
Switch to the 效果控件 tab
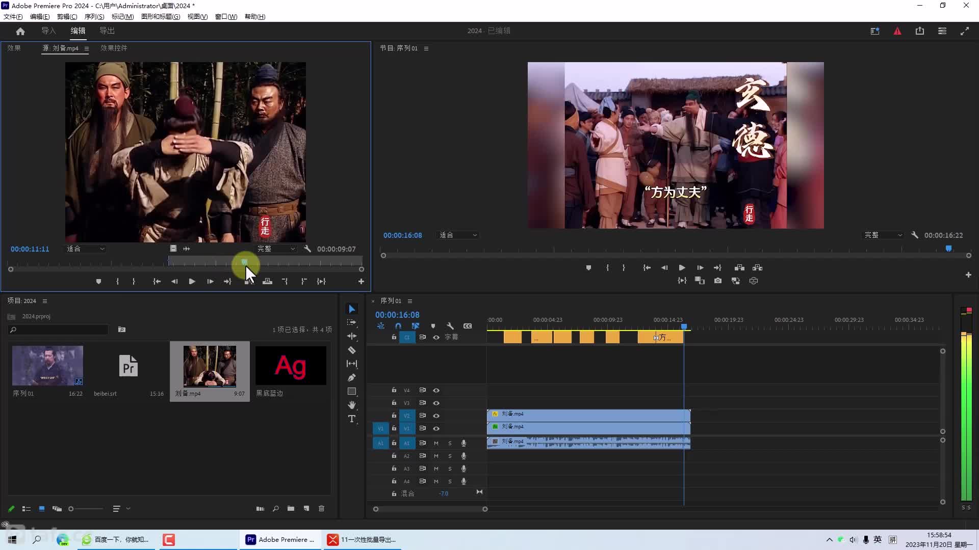point(114,48)
